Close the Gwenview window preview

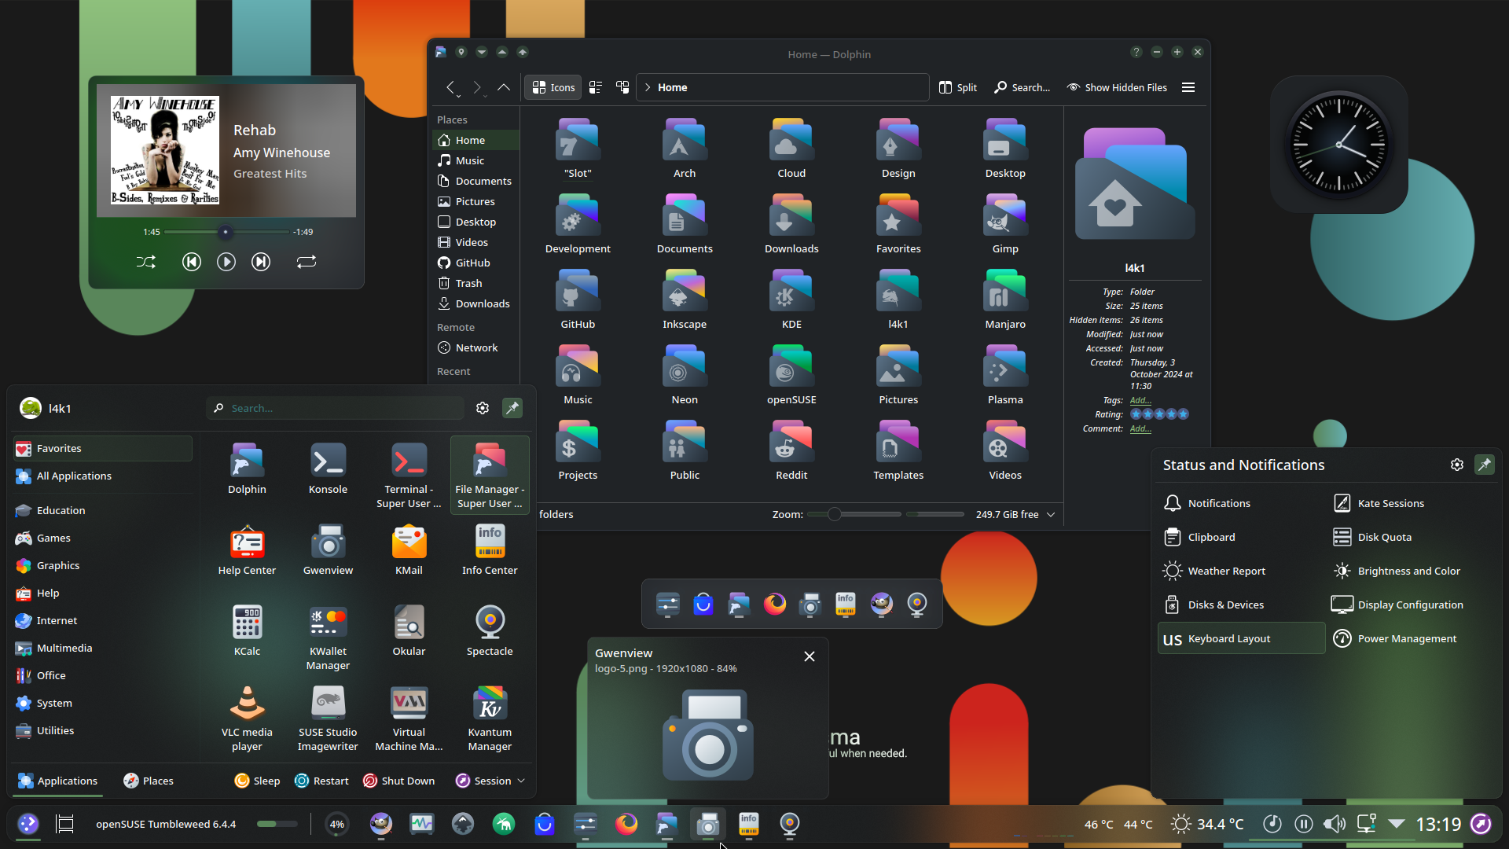pos(810,656)
